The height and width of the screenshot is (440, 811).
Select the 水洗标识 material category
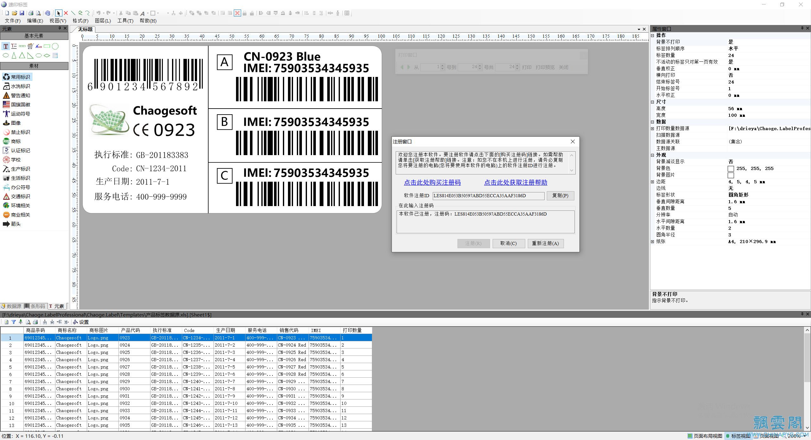(17, 86)
